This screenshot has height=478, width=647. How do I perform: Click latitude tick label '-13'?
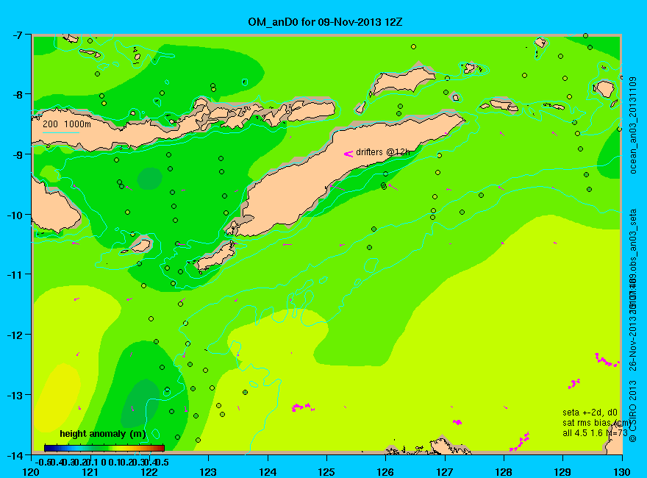15,395
